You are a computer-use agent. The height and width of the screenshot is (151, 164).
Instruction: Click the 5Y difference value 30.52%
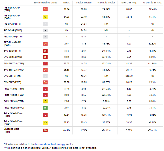[152, 44]
